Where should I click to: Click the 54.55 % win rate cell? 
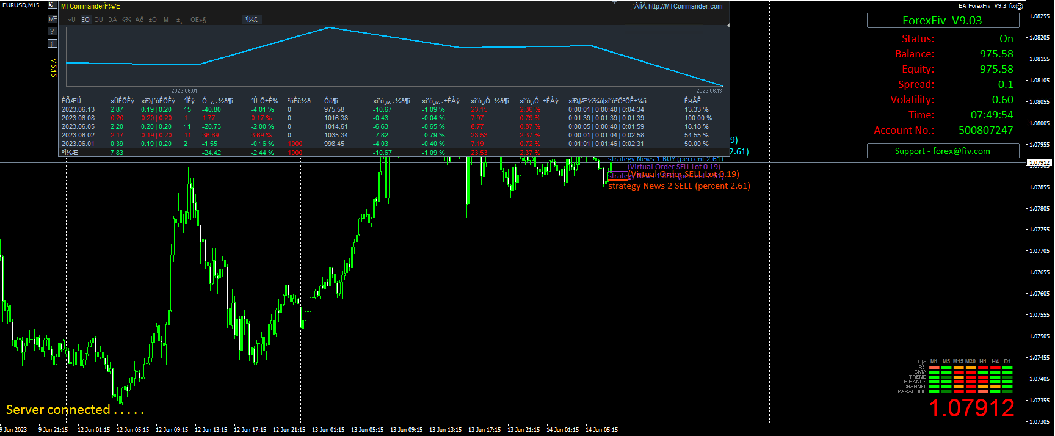[x=697, y=136]
